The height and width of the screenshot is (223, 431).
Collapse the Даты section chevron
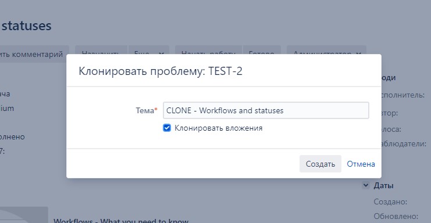coord(366,185)
